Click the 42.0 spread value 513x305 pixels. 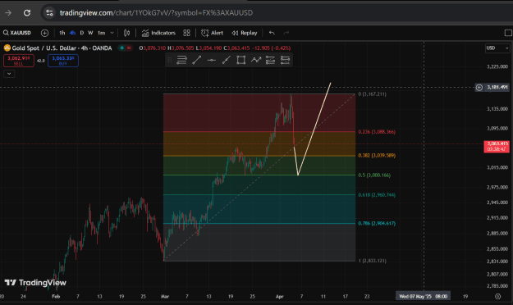pos(41,61)
